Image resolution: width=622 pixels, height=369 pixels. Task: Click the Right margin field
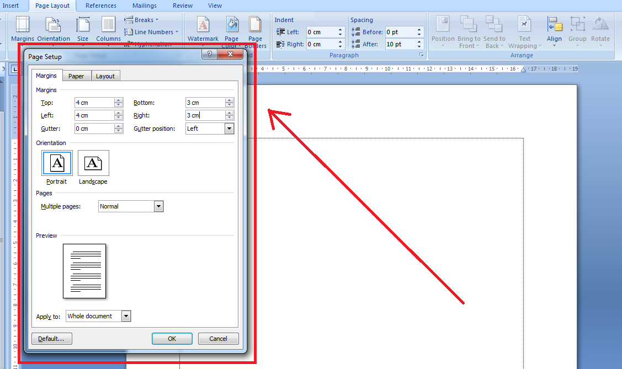coord(205,115)
